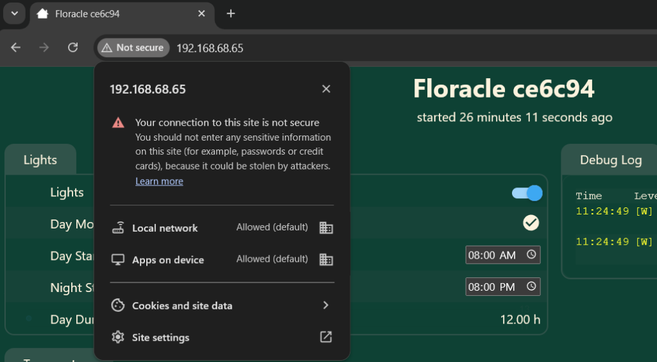Click the Allowed (default) text for Local network
Viewport: 657px width, 362px height.
(x=272, y=227)
